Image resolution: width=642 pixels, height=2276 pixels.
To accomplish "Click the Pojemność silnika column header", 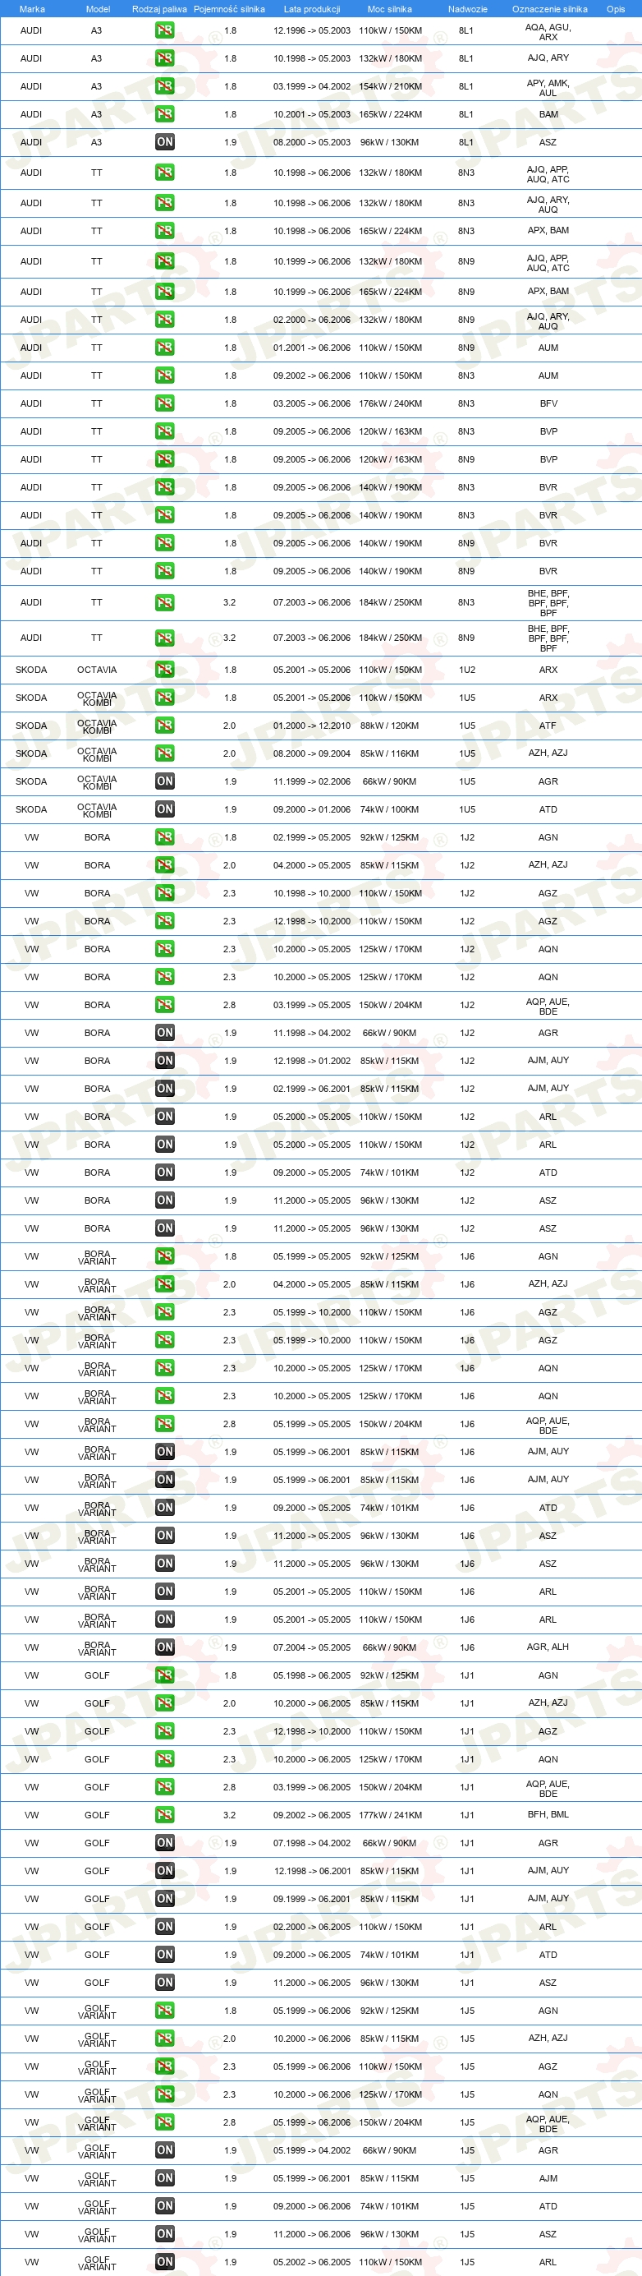I will [x=229, y=9].
